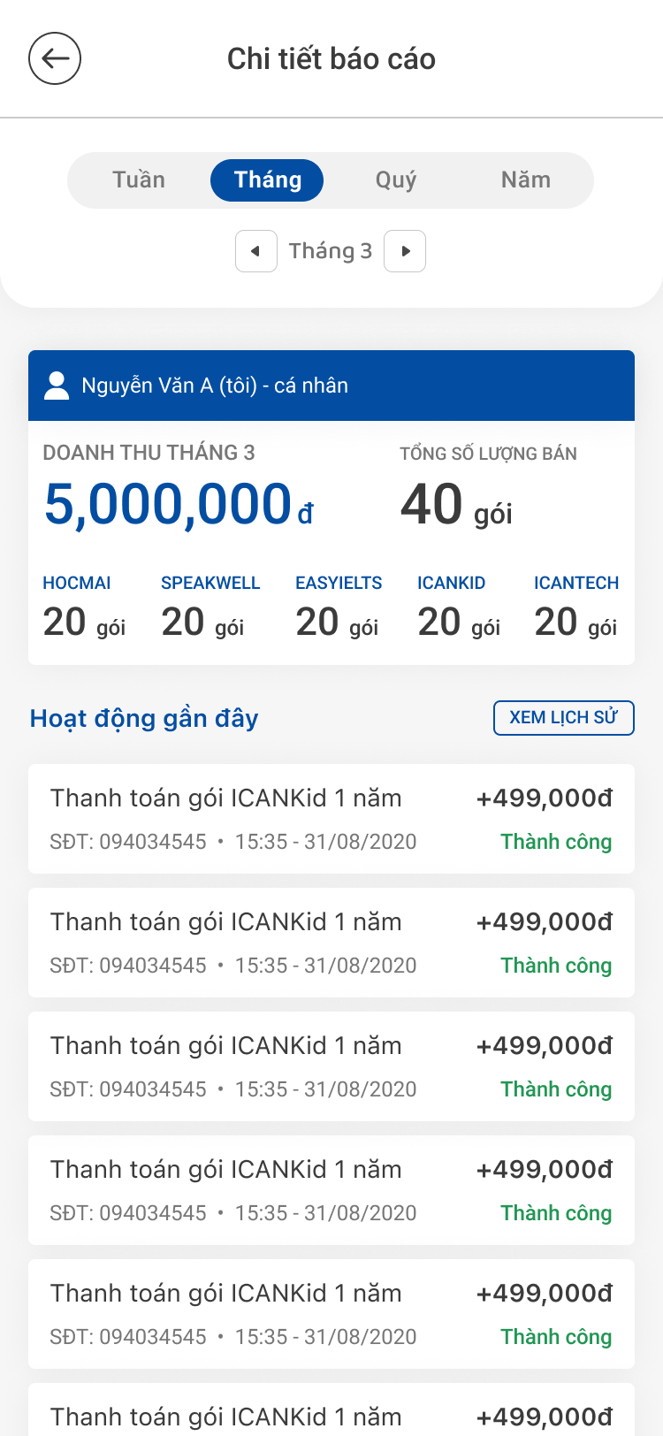Select the Nguyễn Văn A header bar
This screenshot has height=1436, width=663.
click(331, 386)
